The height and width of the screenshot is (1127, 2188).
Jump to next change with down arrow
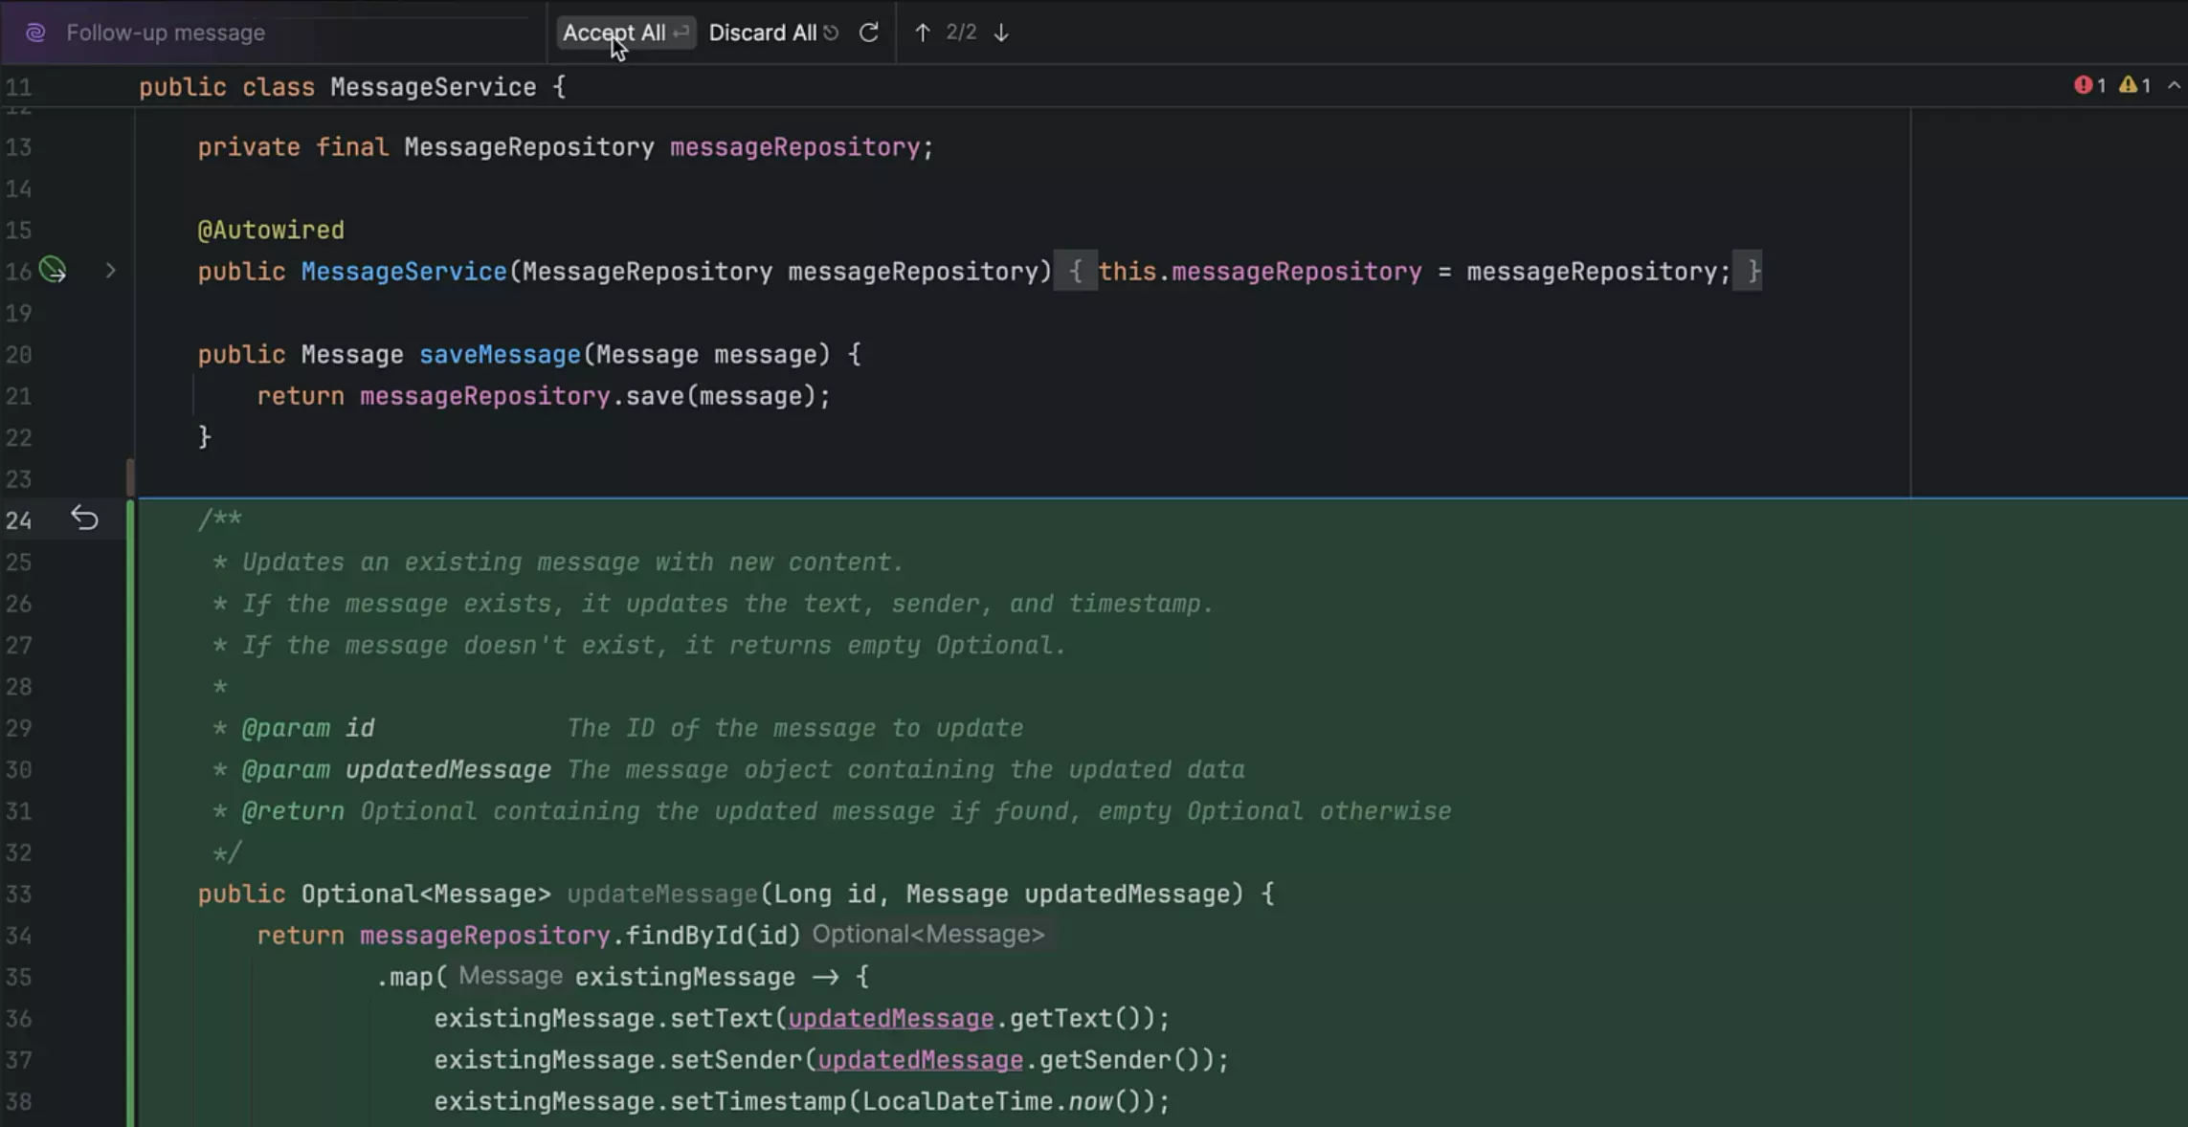[1001, 33]
